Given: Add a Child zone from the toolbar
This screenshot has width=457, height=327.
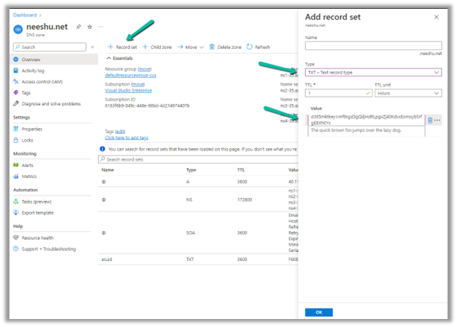Looking at the screenshot, I should click(157, 47).
